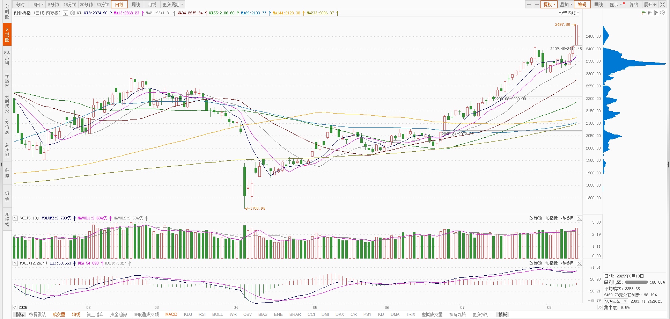
Task: Select the KDJ indicator tab
Action: pyautogui.click(x=188, y=314)
